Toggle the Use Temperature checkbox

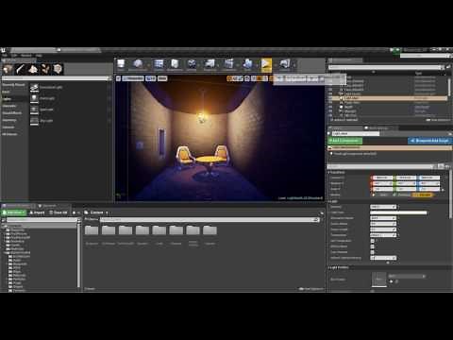(x=373, y=241)
